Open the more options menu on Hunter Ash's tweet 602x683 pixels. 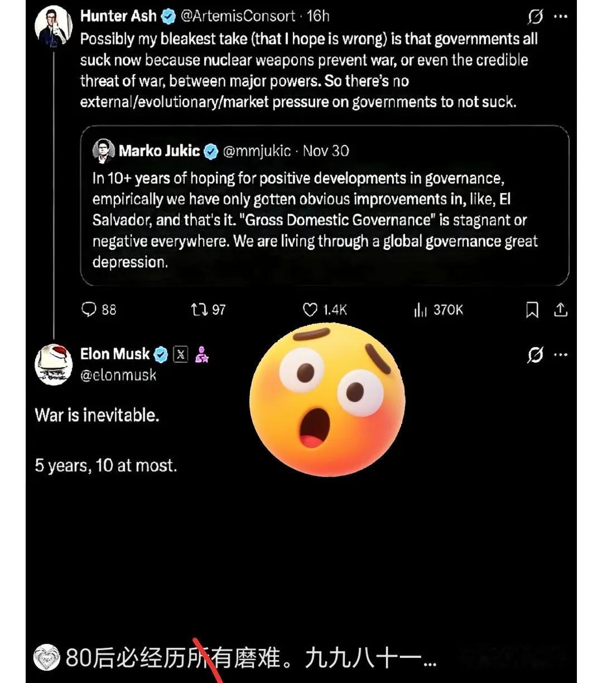tap(561, 17)
